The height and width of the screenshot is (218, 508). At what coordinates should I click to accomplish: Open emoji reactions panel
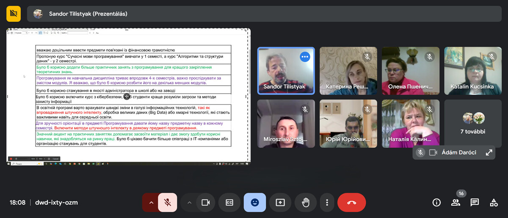[x=254, y=202]
